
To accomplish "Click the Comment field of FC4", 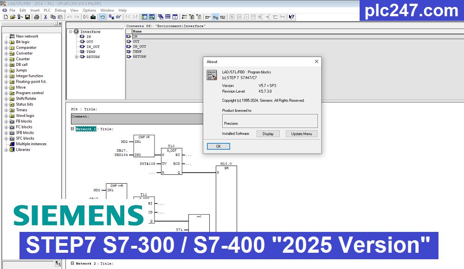I will point(137,119).
